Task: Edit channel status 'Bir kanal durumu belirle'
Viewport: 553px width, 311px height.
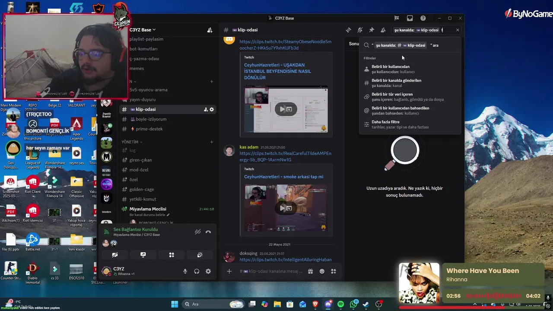Action: pyautogui.click(x=149, y=215)
